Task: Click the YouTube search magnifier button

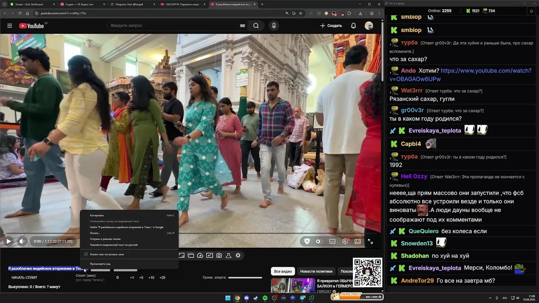Action: pos(256,26)
